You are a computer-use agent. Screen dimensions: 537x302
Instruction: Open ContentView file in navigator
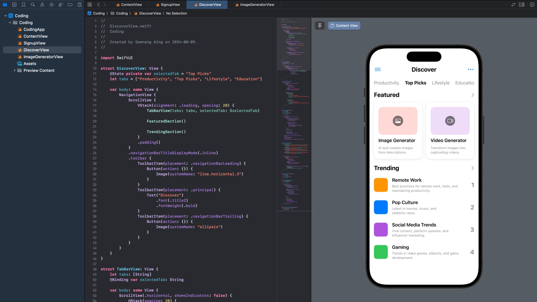click(36, 36)
